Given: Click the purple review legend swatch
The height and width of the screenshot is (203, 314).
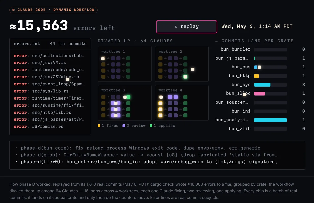Looking at the screenshot, I should [124, 126].
